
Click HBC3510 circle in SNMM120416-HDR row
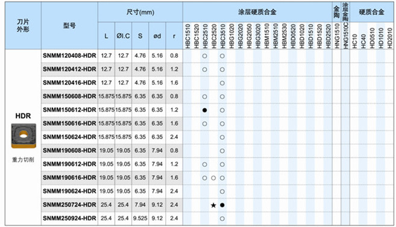[222, 83]
